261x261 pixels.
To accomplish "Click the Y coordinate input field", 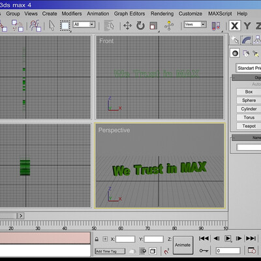I will 153,239.
